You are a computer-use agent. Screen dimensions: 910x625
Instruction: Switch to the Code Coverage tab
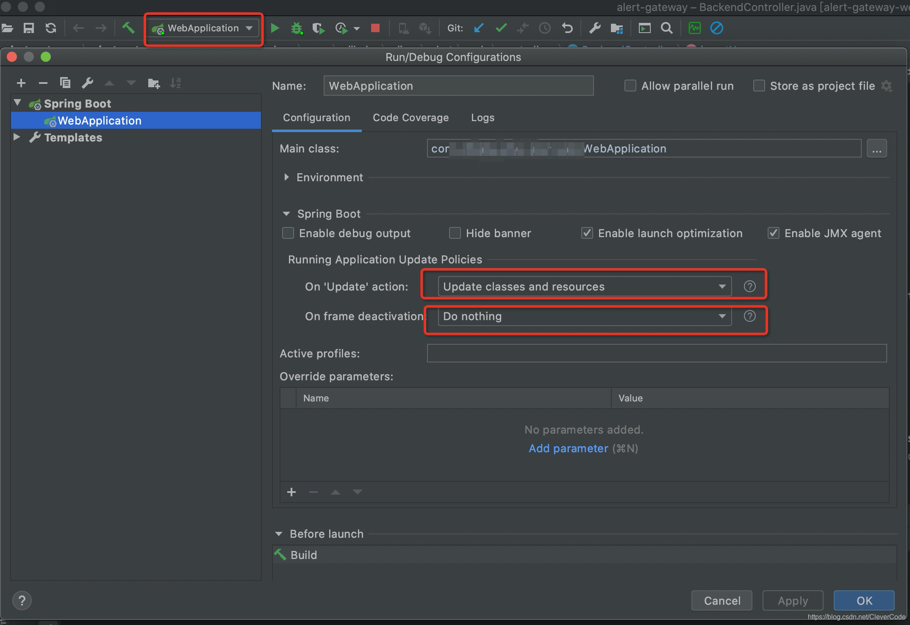tap(411, 118)
